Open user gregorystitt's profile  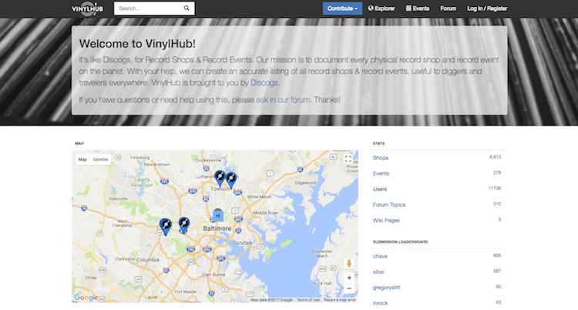tap(386, 288)
